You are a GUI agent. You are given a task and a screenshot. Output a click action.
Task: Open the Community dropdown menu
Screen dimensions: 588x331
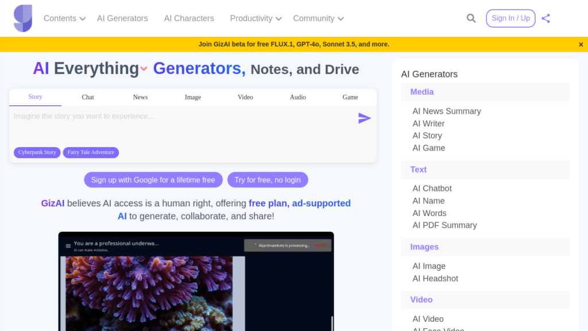pos(318,18)
